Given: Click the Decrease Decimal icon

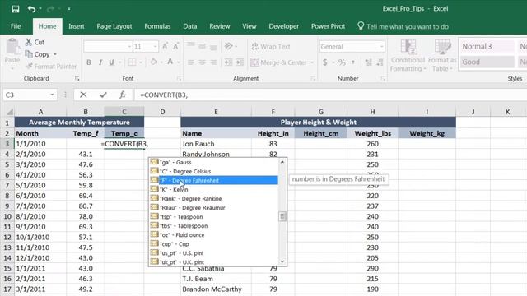Looking at the screenshot, I should 380,62.
